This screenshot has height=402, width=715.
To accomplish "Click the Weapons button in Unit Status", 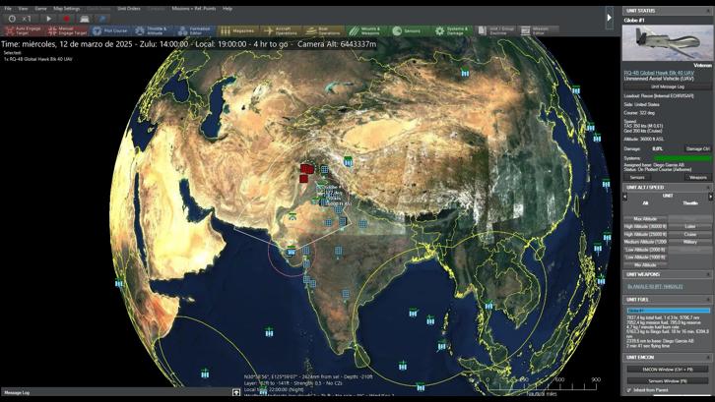I will [697, 178].
